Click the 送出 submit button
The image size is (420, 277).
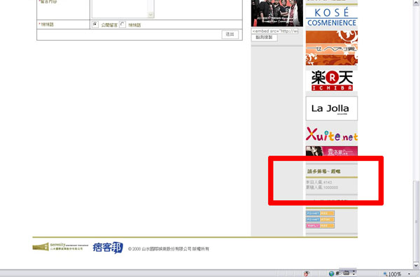(230, 34)
